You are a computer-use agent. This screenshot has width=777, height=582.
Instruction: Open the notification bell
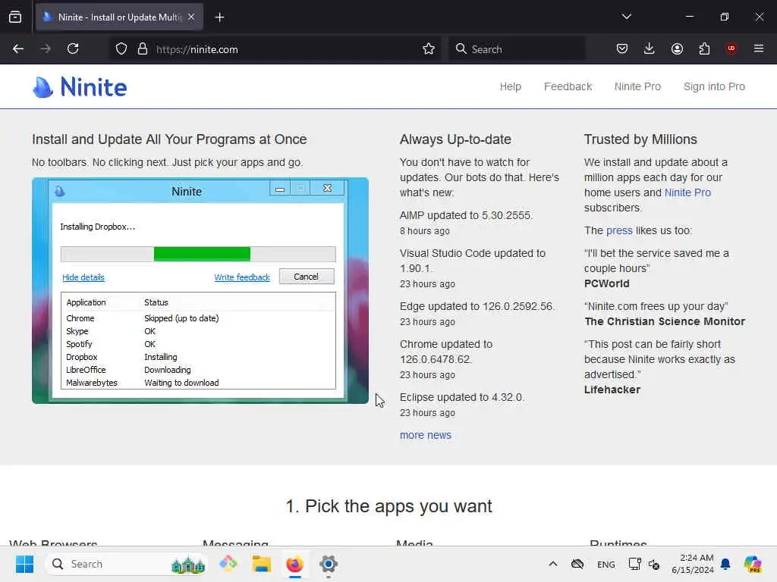tap(725, 564)
